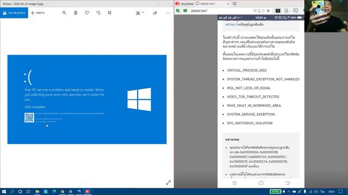Select the Crop tool in Photos toolbar
Image resolution: width=348 pixels, height=195 pixels.
coord(110,13)
